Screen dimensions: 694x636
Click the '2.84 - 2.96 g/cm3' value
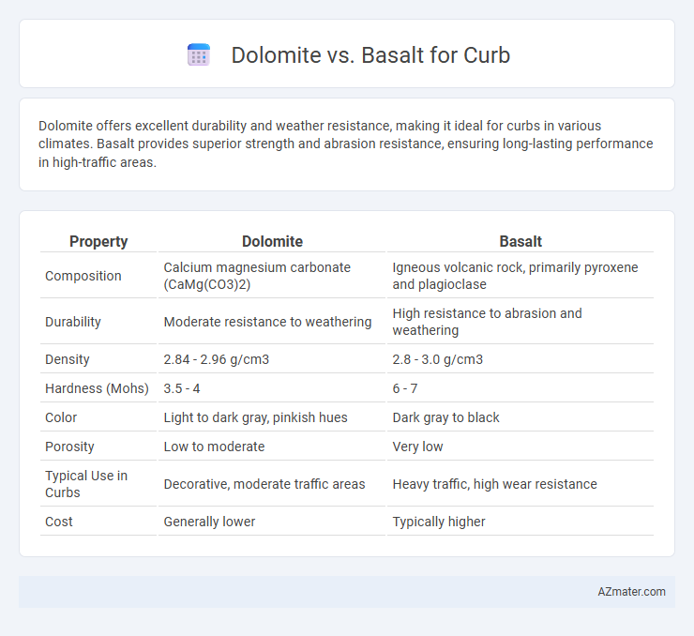[x=217, y=359]
